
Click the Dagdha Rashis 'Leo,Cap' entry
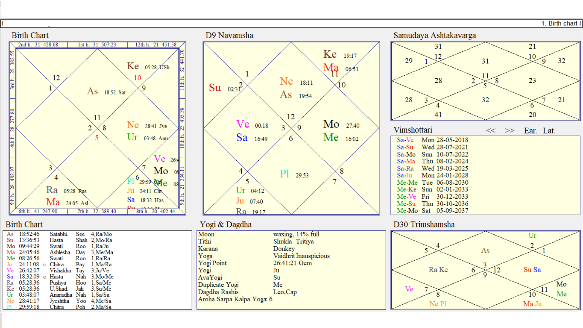coord(285,292)
